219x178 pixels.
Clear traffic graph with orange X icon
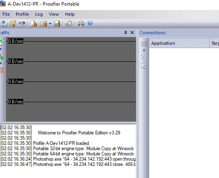pyautogui.click(x=2, y=70)
